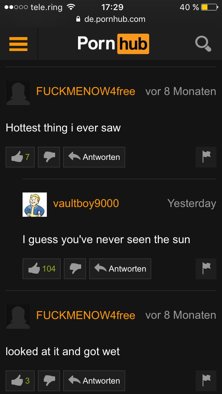The width and height of the screenshot is (222, 394).
Task: Open first FUCKMENOW4free username link
Action: tap(86, 91)
